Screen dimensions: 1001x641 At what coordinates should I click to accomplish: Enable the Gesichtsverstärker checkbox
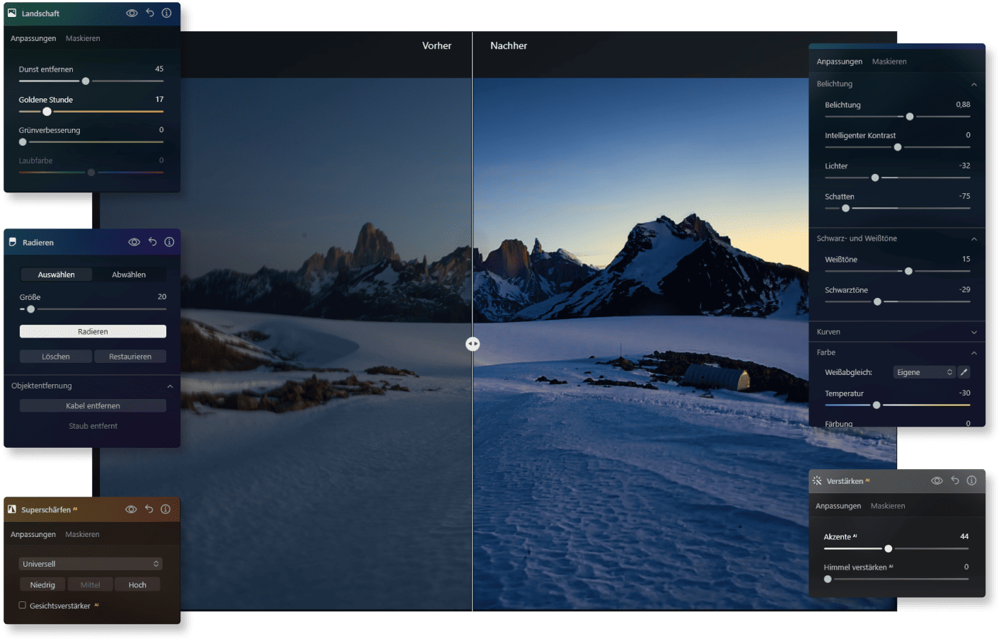tap(23, 606)
